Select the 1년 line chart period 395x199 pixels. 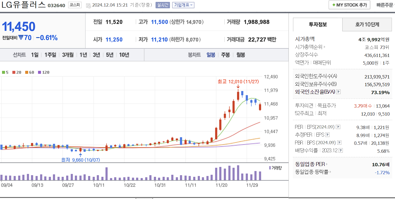point(83,55)
